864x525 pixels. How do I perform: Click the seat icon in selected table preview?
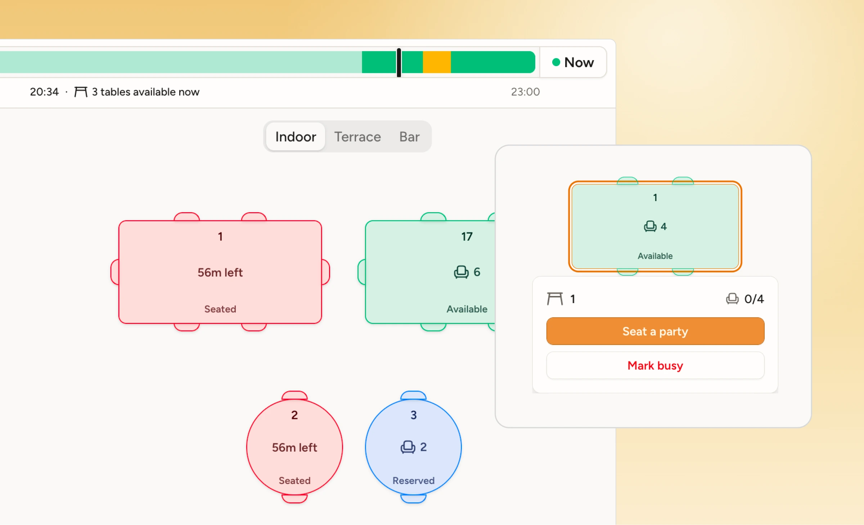[650, 227]
